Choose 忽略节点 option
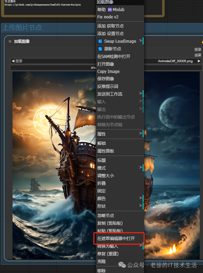203x273 pixels. click(x=120, y=216)
